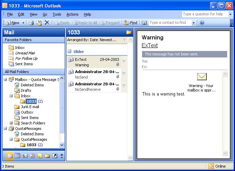This screenshot has width=235, height=171.
Task: Switch to Calendar in navigation bar
Action: point(17,156)
